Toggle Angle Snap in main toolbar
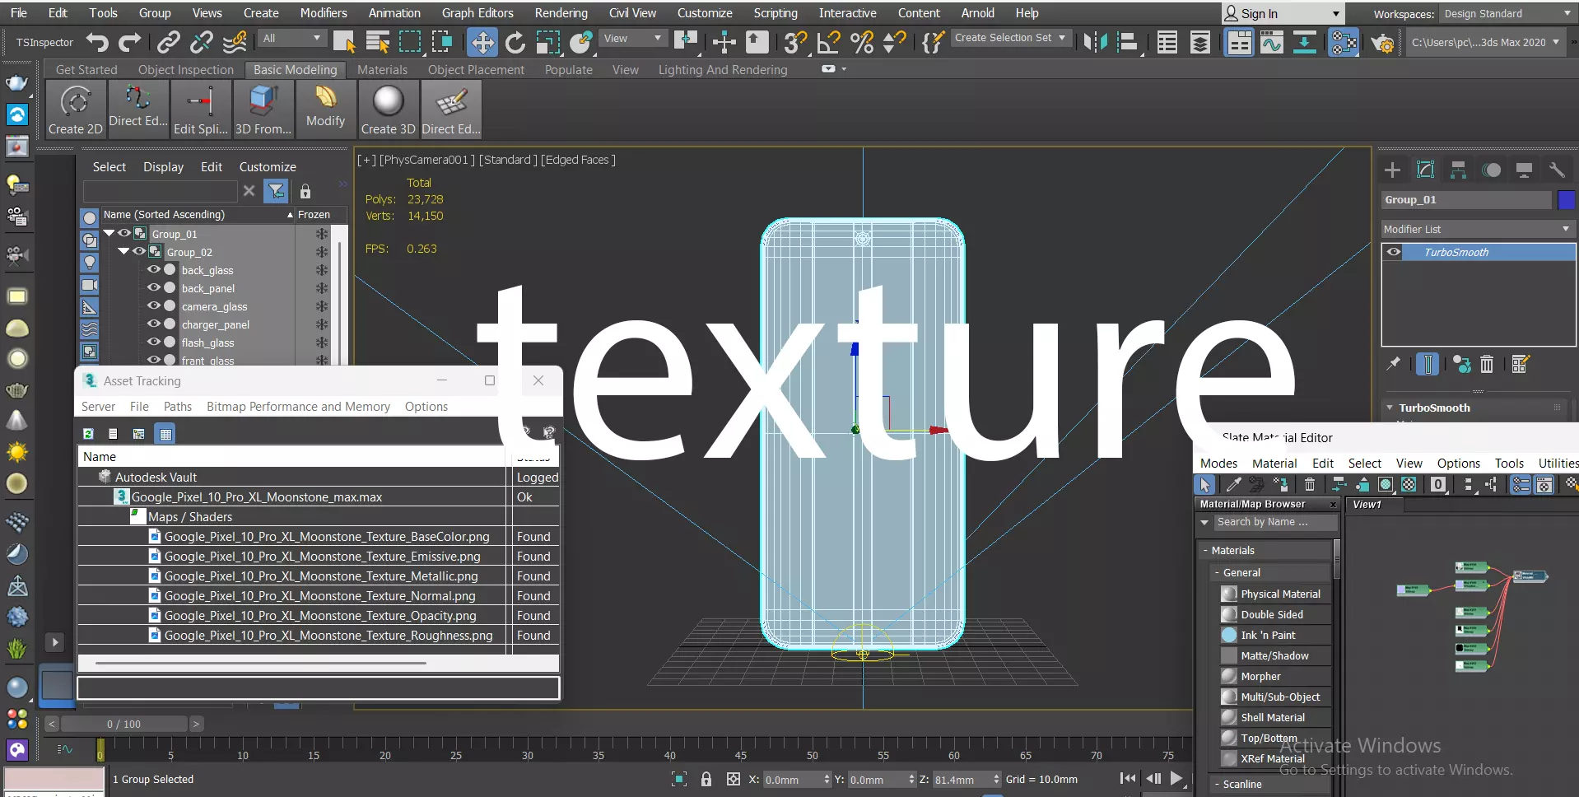The height and width of the screenshot is (797, 1579). [828, 42]
